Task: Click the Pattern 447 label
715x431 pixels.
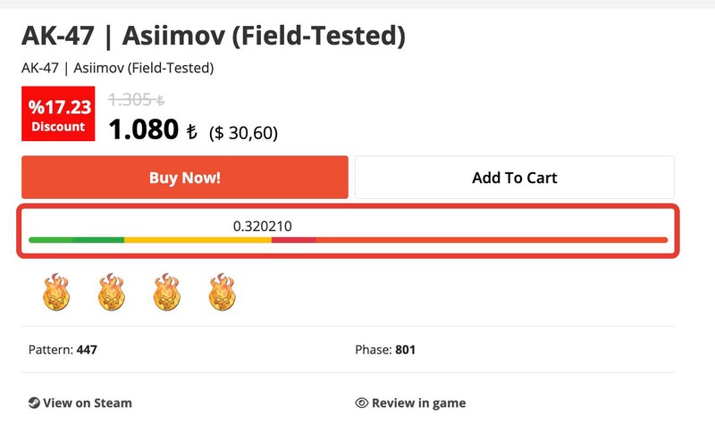Action: pyautogui.click(x=63, y=350)
